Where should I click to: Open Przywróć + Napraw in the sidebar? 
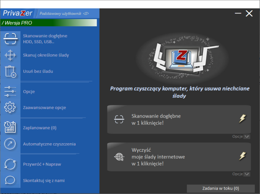coord(42,164)
